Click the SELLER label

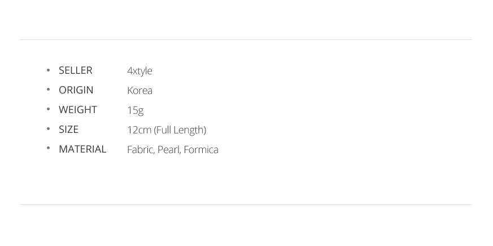[x=75, y=70]
